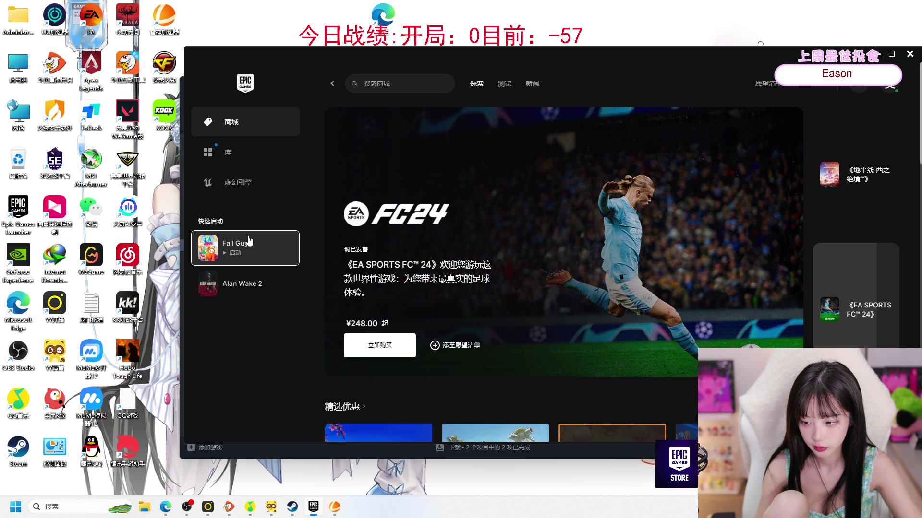Click the Windows Start button in taskbar
The image size is (922, 518).
[x=15, y=506]
